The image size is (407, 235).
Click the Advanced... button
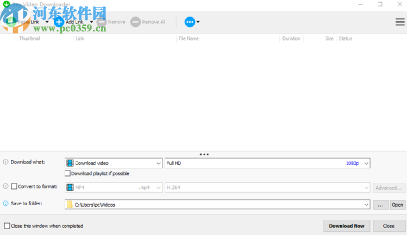(x=389, y=188)
